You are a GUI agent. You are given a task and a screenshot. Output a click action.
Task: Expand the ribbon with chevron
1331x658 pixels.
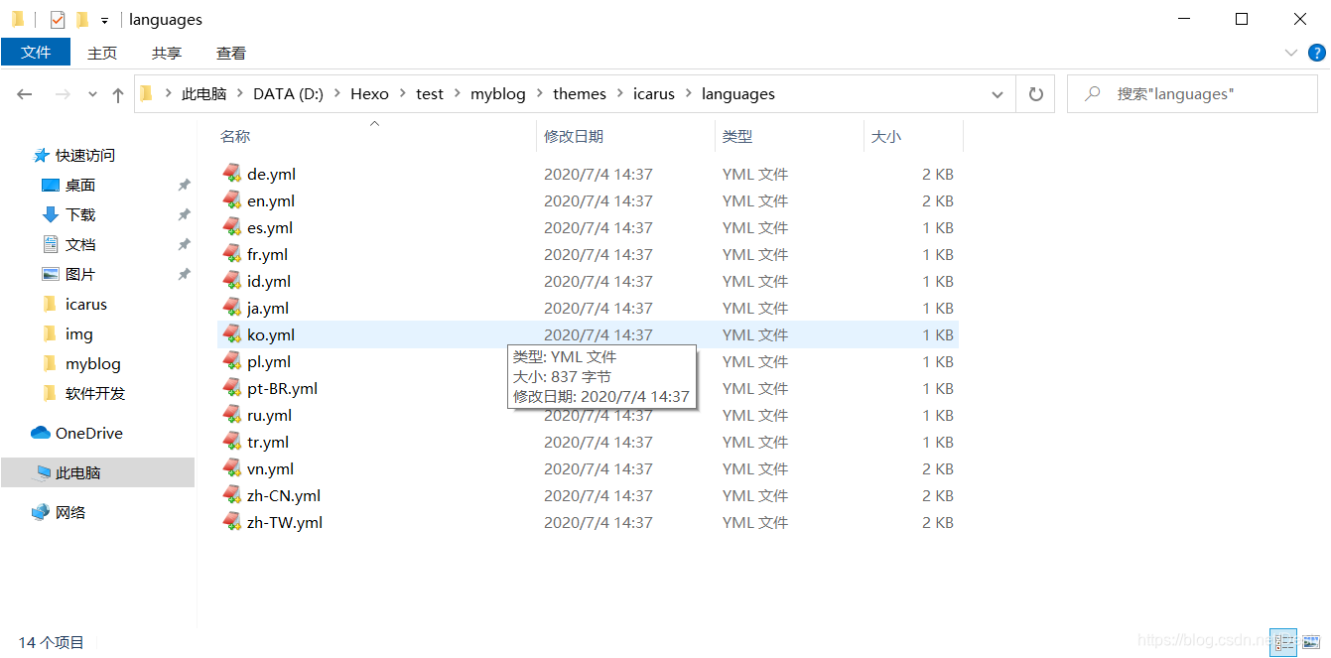tap(1290, 53)
